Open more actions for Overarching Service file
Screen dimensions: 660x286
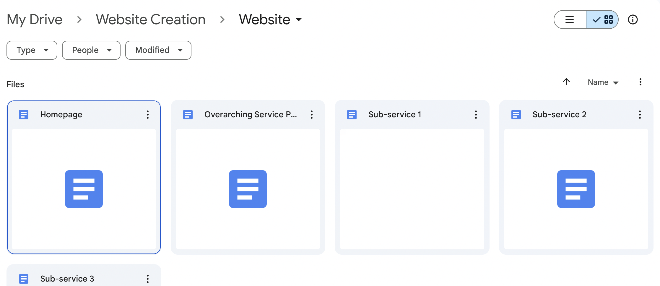click(x=312, y=115)
